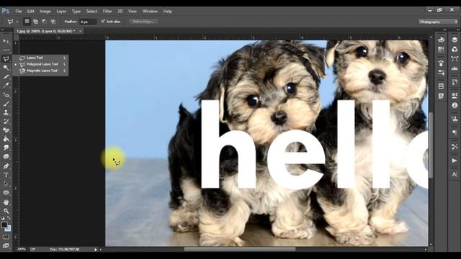Open the Brush Presets panel icon
This screenshot has height=259, width=461.
pyautogui.click(x=441, y=73)
